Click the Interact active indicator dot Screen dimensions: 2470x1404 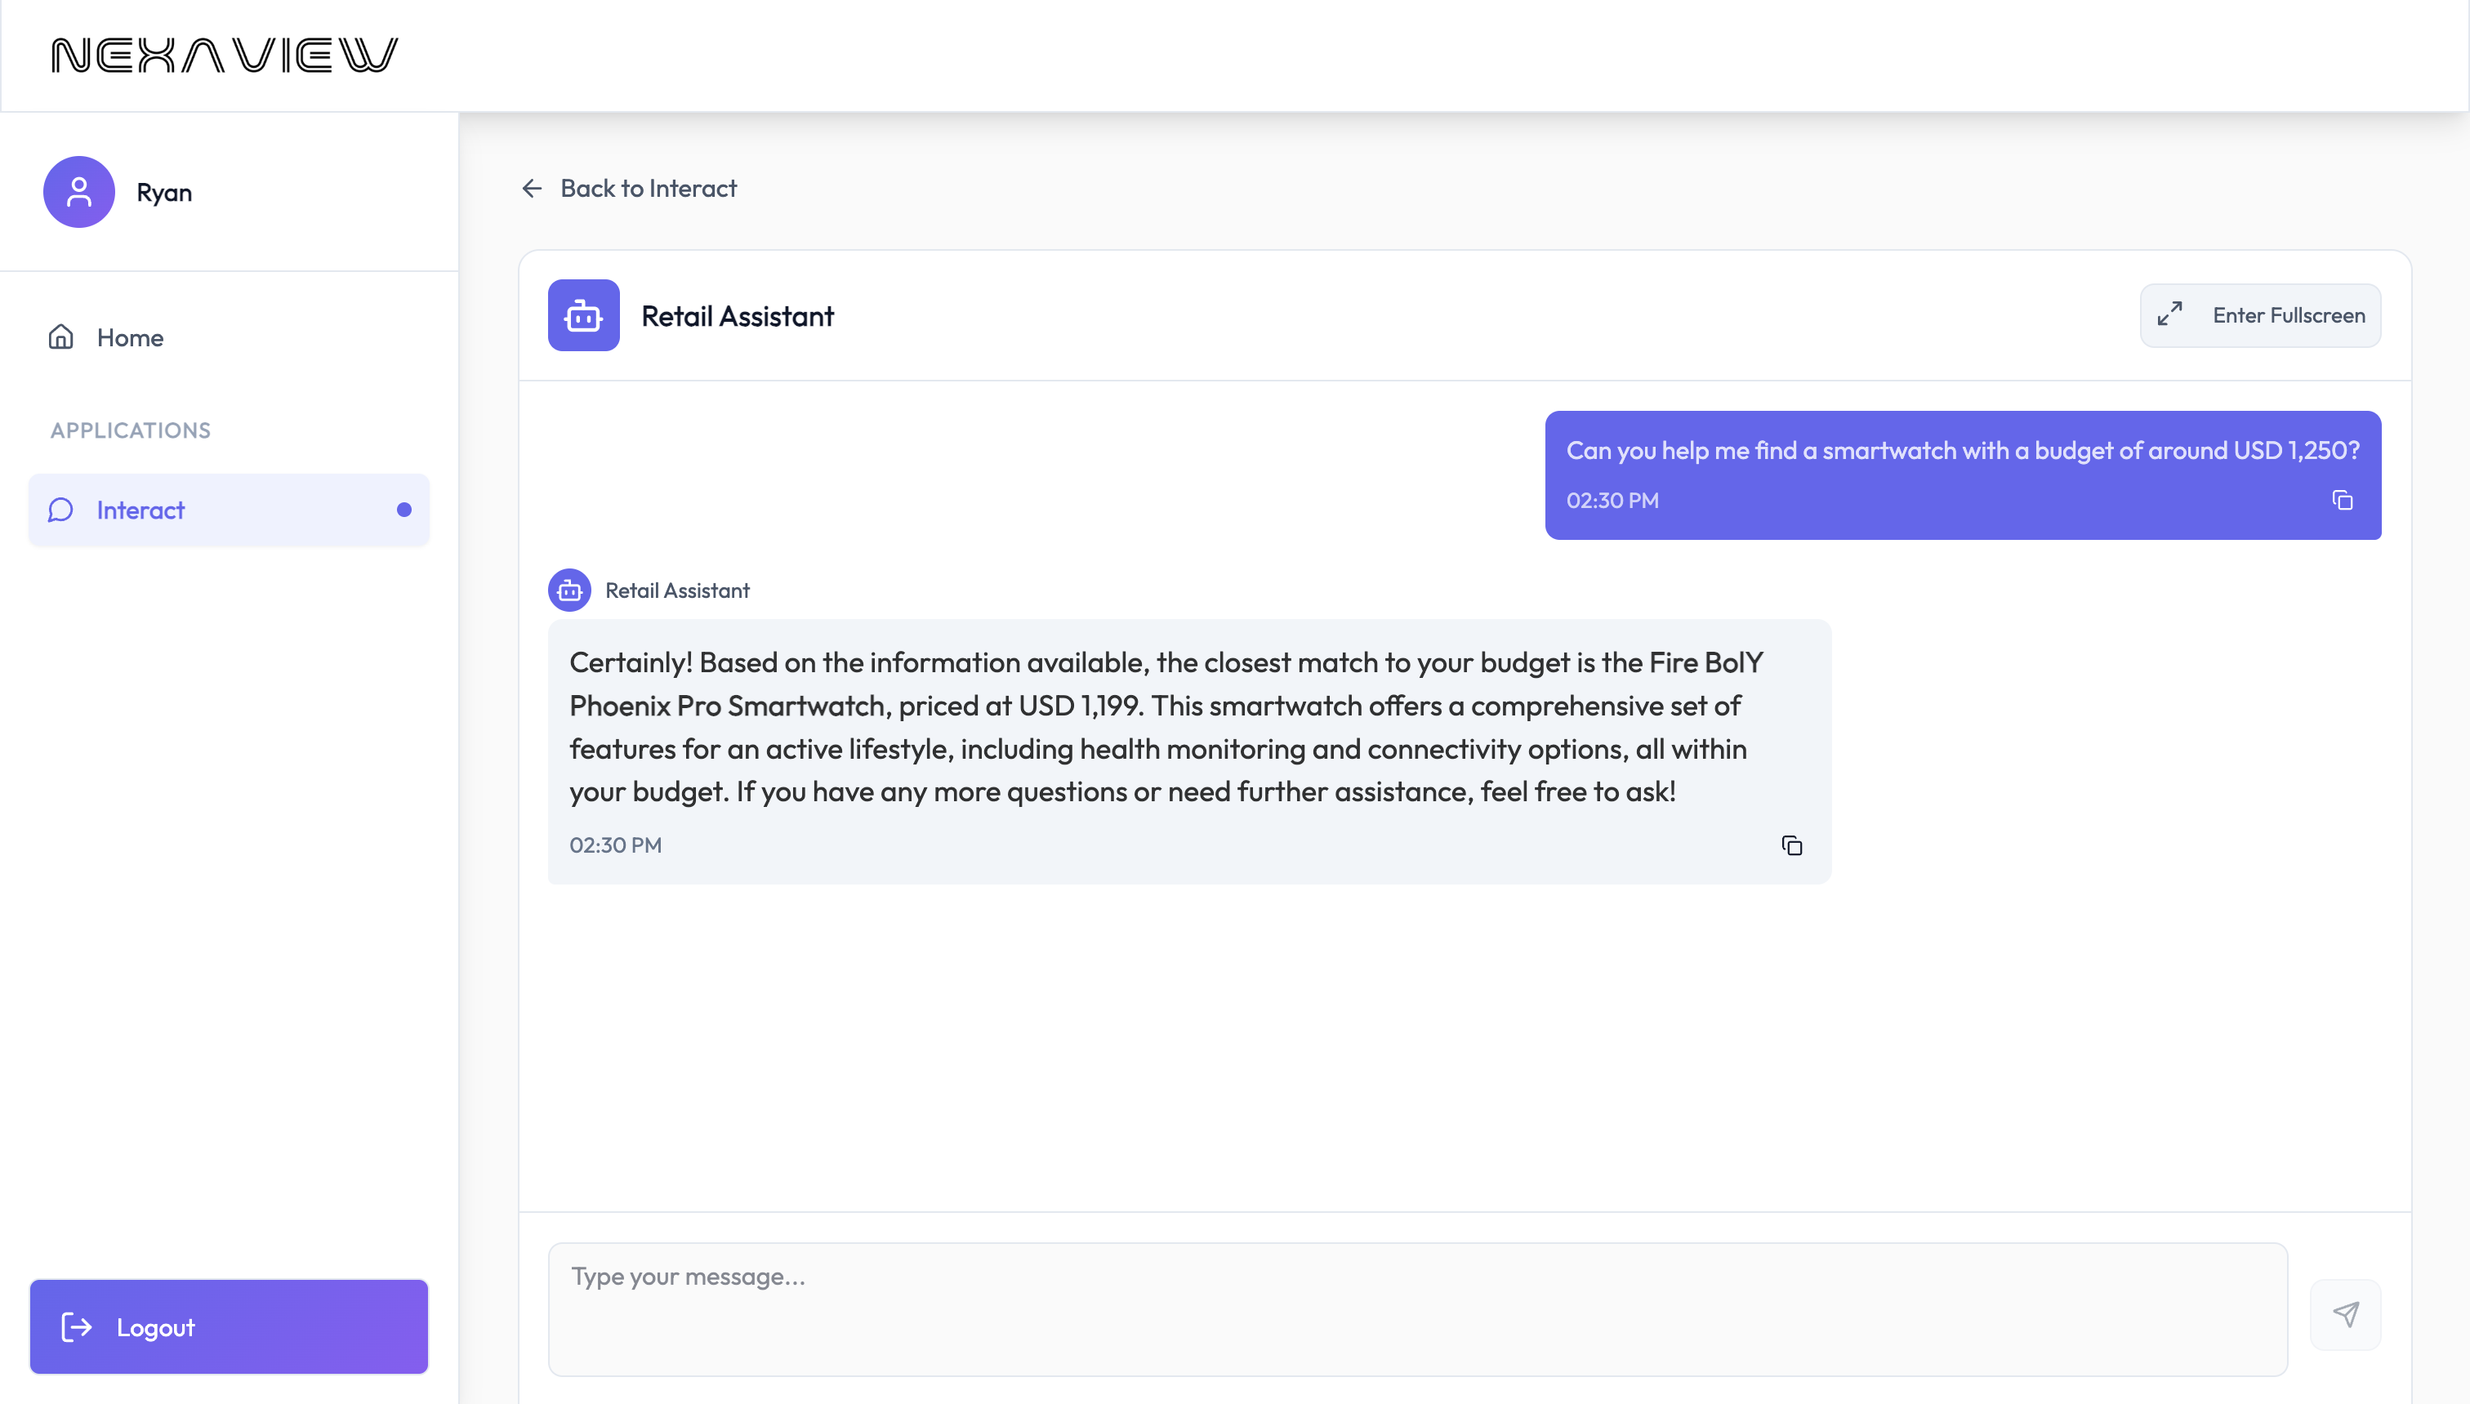tap(404, 510)
